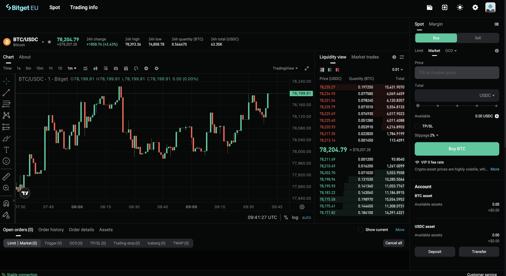Click the amount percentage slider handle
The height and width of the screenshot is (276, 506).
(x=418, y=106)
